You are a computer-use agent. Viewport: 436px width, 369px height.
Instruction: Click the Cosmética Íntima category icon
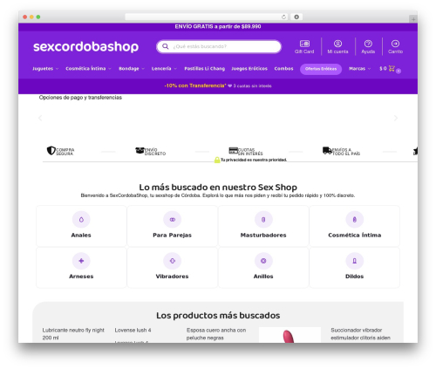[x=355, y=220]
